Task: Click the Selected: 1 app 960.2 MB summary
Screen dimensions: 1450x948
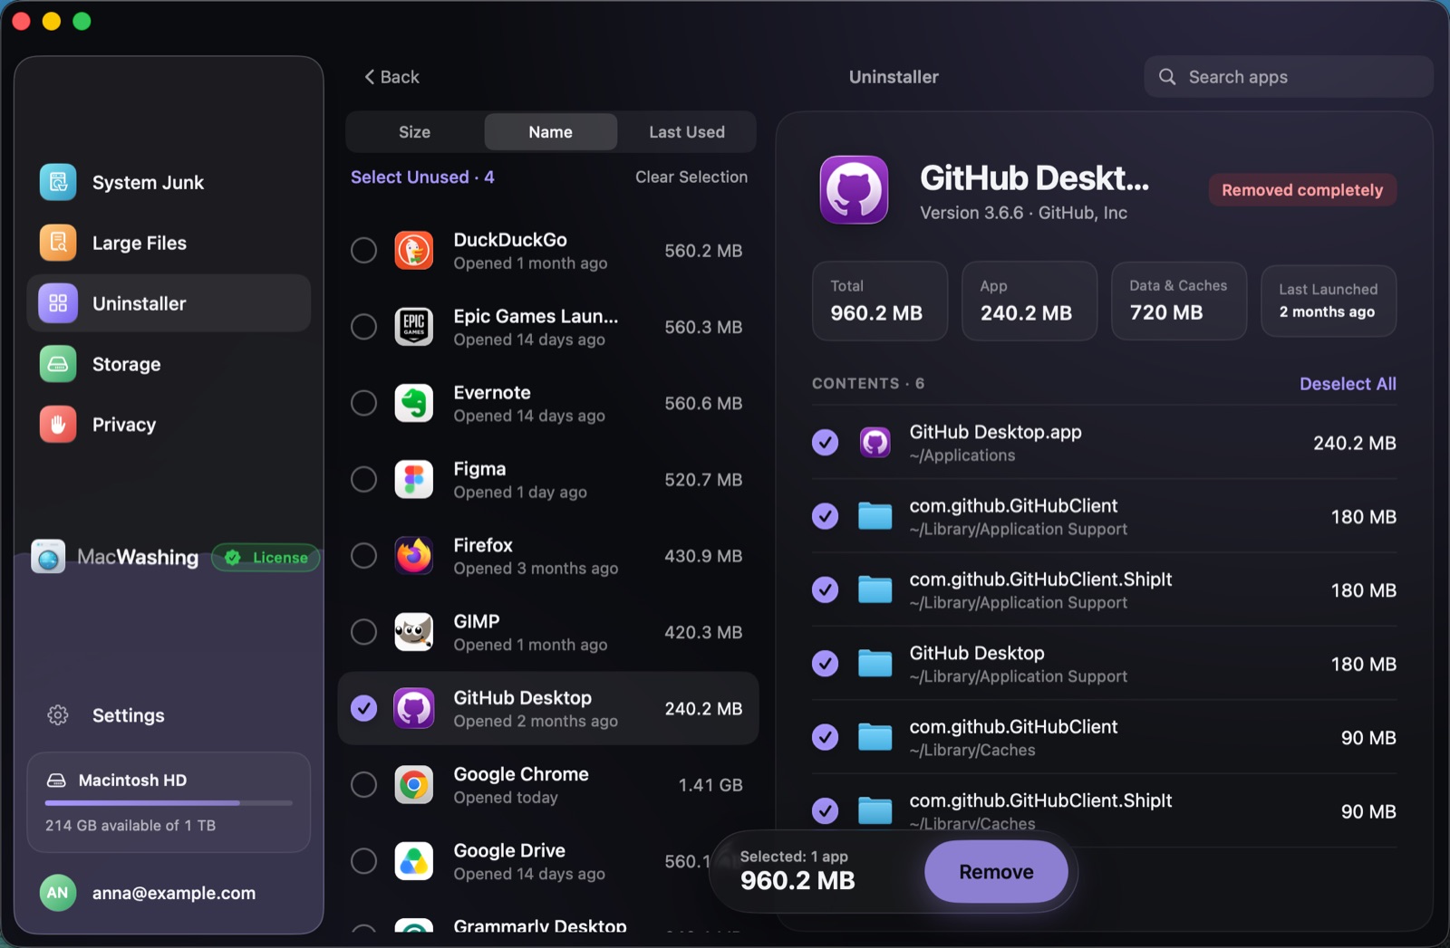Action: click(797, 871)
